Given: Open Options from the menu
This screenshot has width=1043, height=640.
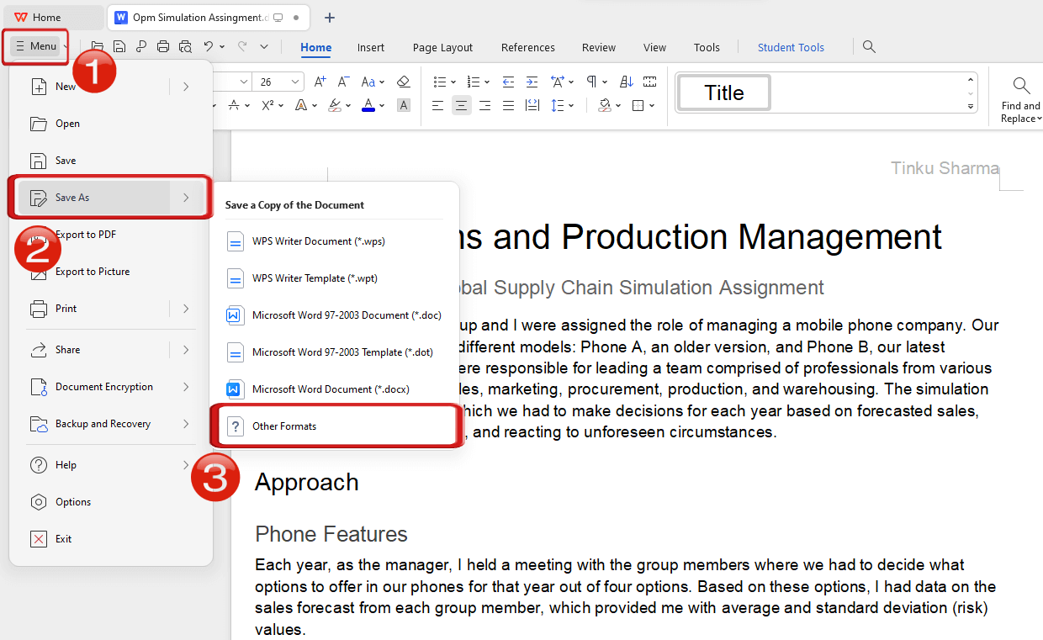Looking at the screenshot, I should (x=111, y=502).
